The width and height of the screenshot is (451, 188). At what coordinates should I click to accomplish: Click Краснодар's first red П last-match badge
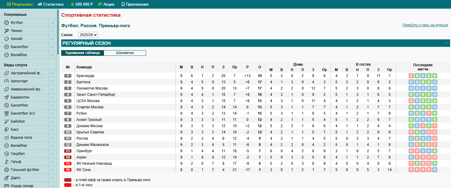pyautogui.click(x=411, y=76)
